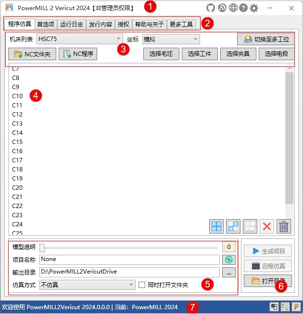
Task: Go to the 授权 tab
Action: click(x=124, y=25)
